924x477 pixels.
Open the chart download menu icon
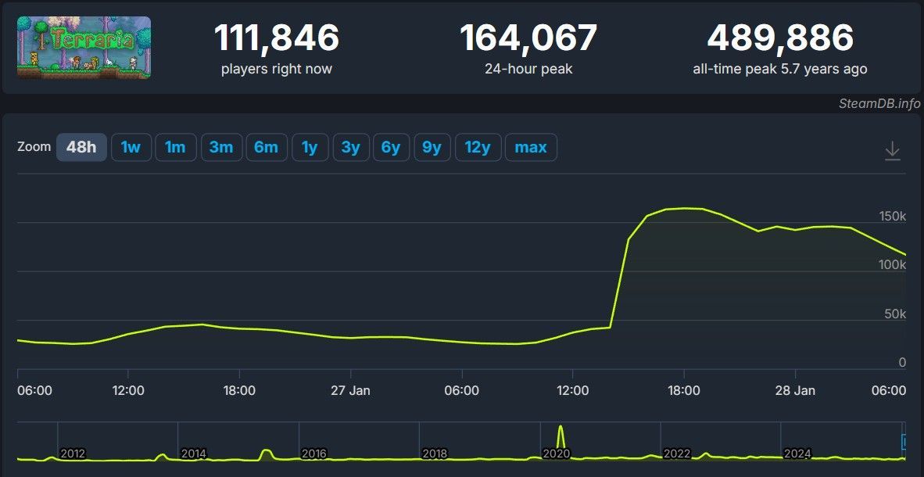892,151
